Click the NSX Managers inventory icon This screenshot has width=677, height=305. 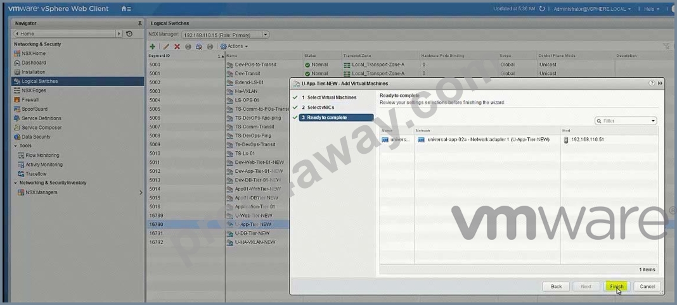[x=21, y=192]
